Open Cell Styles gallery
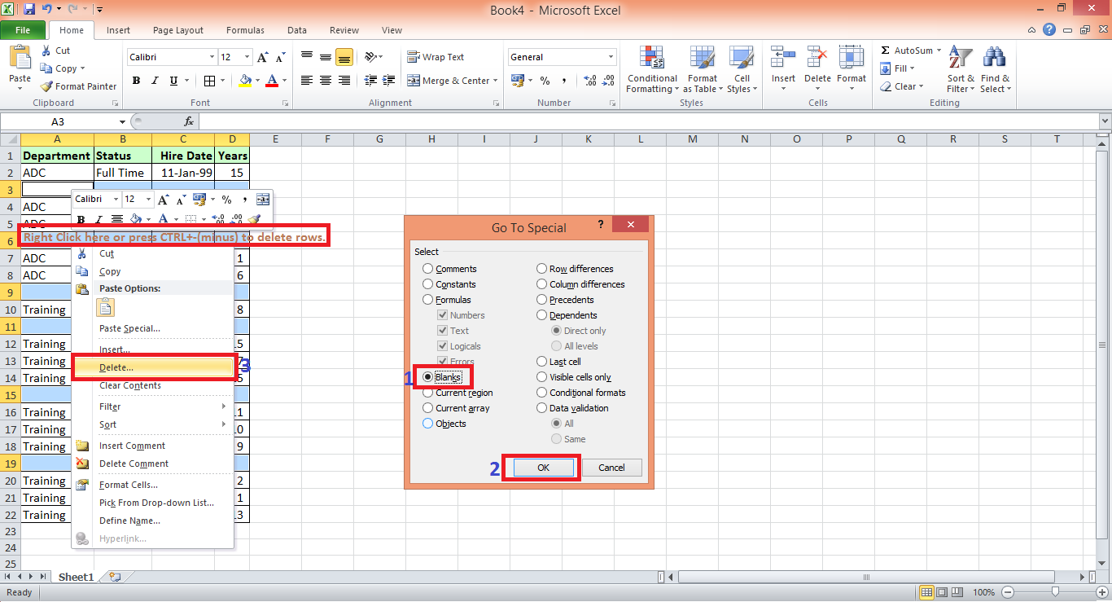1112x602 pixels. click(742, 69)
